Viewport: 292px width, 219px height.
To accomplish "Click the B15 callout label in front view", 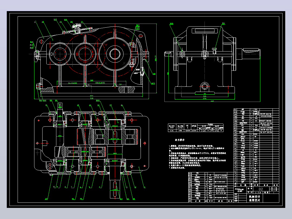I will click(55, 20).
